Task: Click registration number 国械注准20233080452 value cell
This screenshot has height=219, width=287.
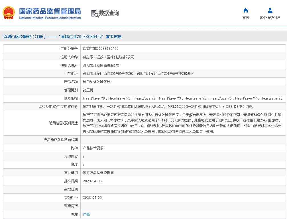Action: (101, 49)
